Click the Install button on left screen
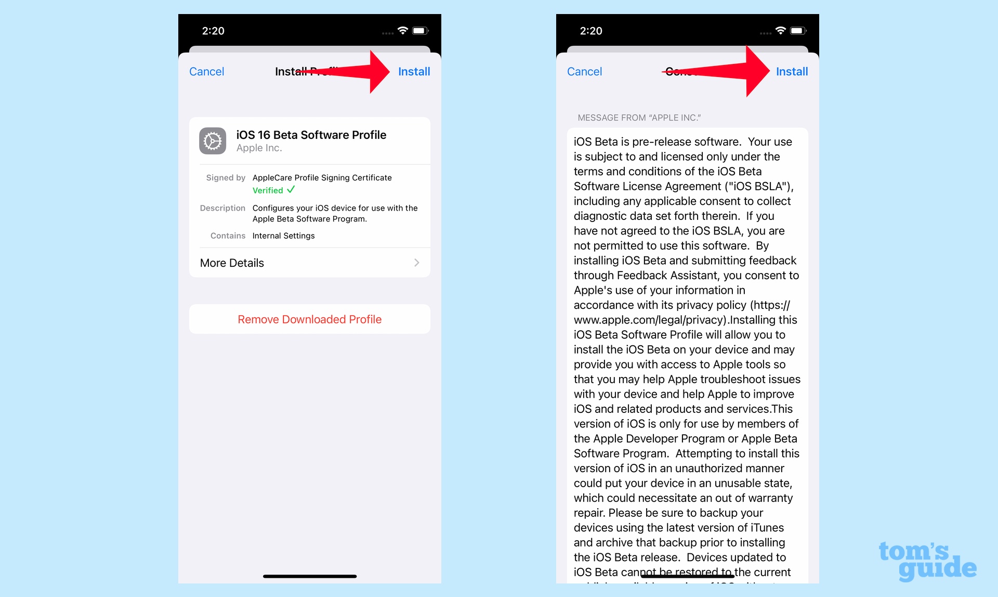The image size is (998, 597). [x=414, y=71]
